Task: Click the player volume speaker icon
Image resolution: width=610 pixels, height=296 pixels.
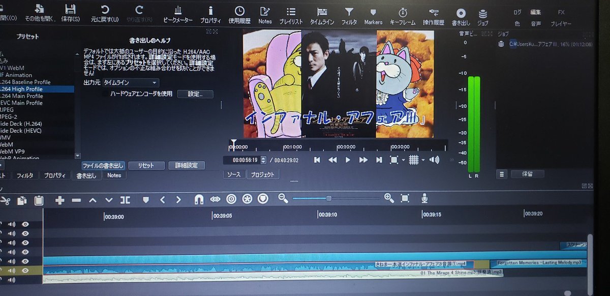Action: pos(434,160)
